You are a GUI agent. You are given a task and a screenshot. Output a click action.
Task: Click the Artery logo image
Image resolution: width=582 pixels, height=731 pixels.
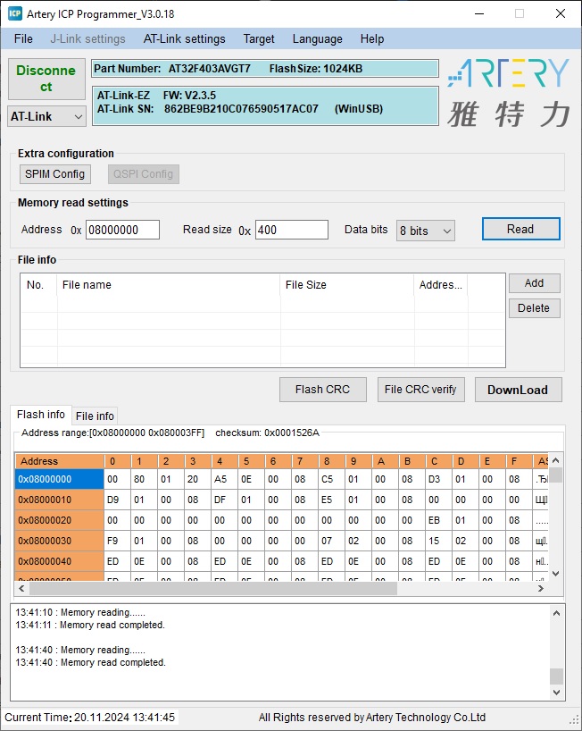508,93
